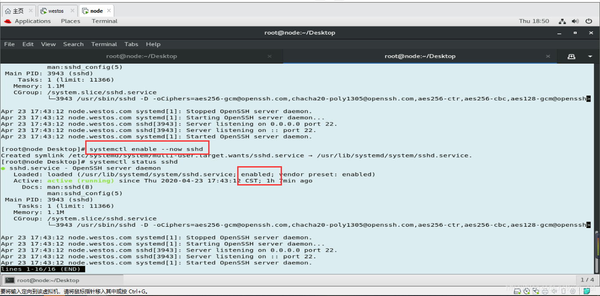The image size is (600, 296).
Task: Open the Terminal app menu in top bar
Action: [x=105, y=21]
